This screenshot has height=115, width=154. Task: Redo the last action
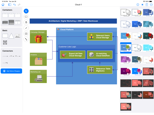(19, 5)
